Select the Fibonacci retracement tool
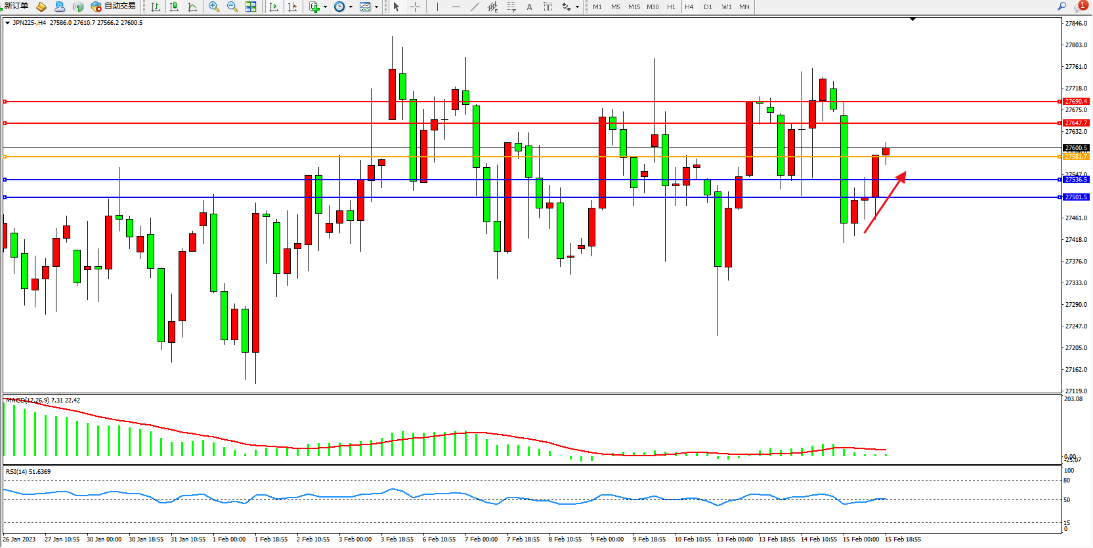 [x=511, y=7]
